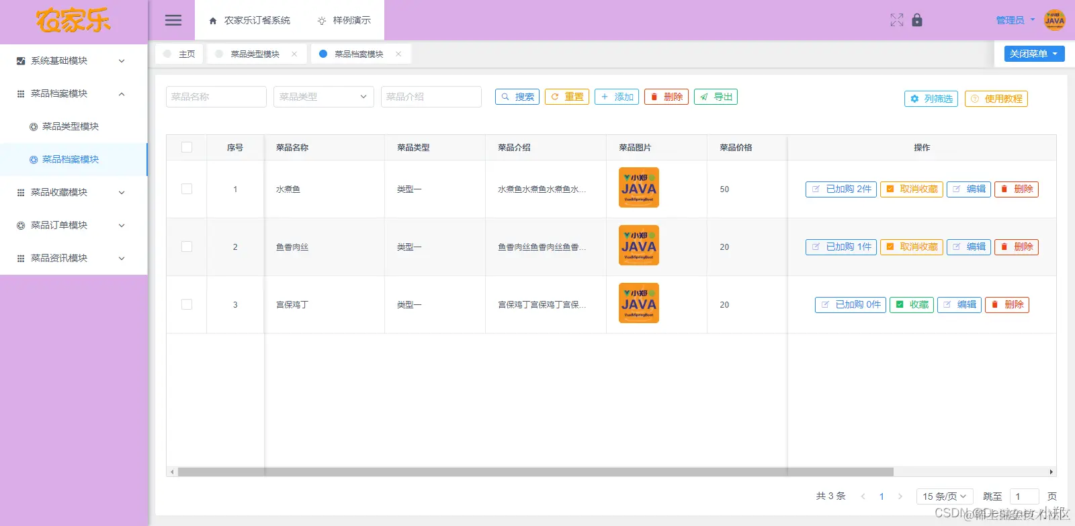Click the 重置 reset button
Image resolution: width=1075 pixels, height=526 pixels.
click(567, 97)
